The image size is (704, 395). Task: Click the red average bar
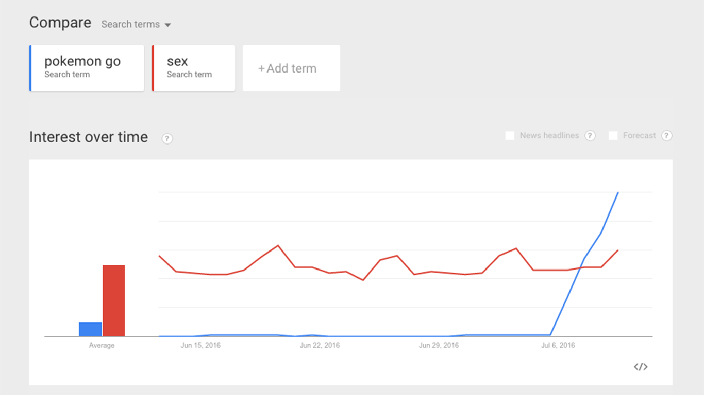pyautogui.click(x=113, y=301)
